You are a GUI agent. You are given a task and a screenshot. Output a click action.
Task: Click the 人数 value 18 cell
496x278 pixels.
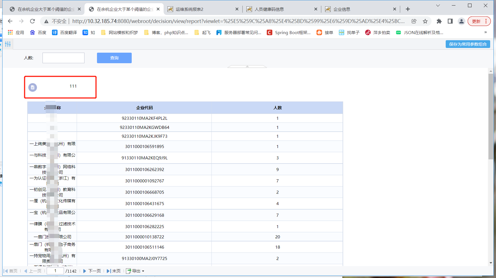click(x=278, y=247)
